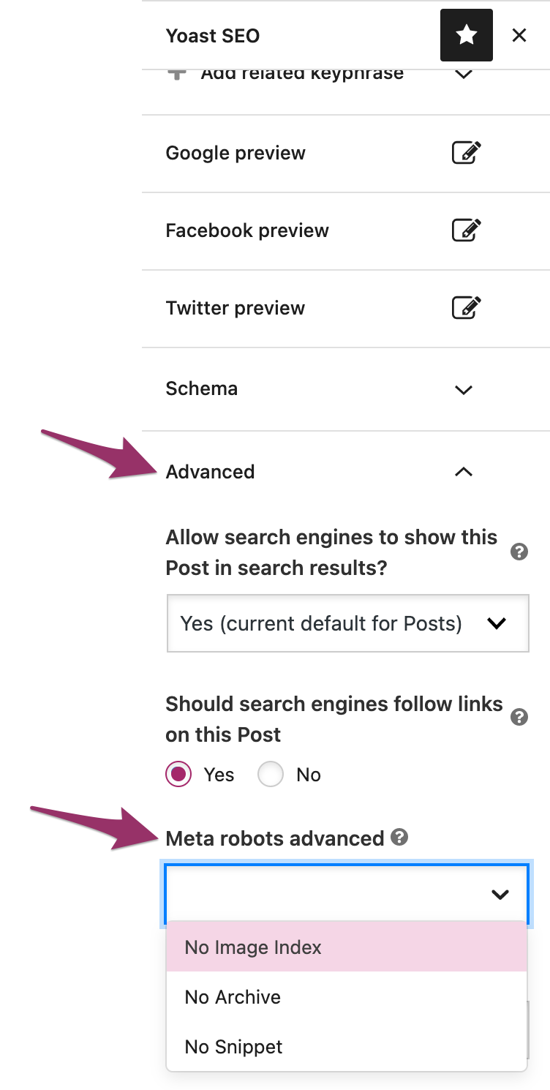Open the Google preview editor icon
This screenshot has height=1090, width=550.
466,153
